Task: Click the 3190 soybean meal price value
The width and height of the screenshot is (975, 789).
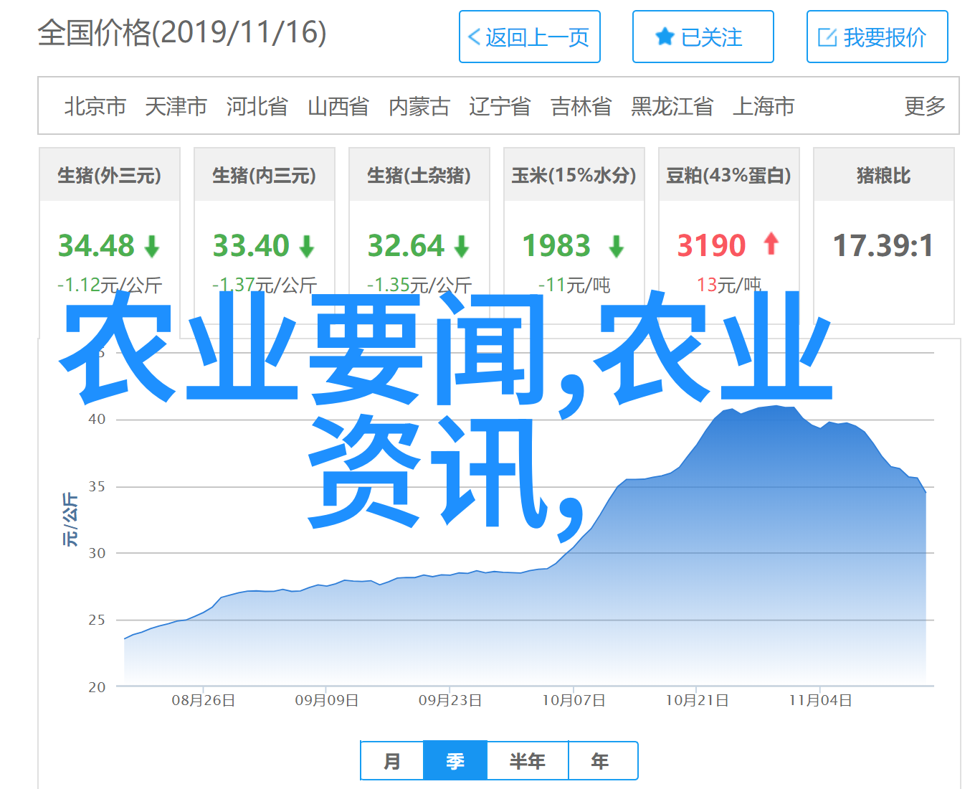Action: 712,246
